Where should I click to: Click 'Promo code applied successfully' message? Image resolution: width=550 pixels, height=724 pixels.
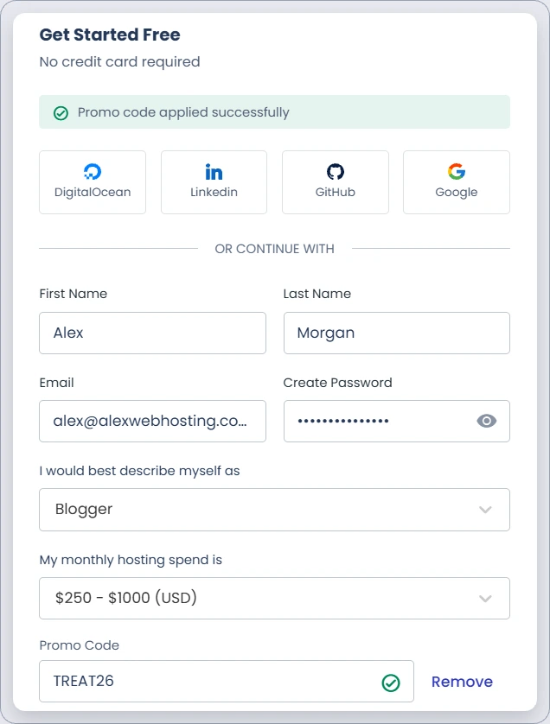183,112
